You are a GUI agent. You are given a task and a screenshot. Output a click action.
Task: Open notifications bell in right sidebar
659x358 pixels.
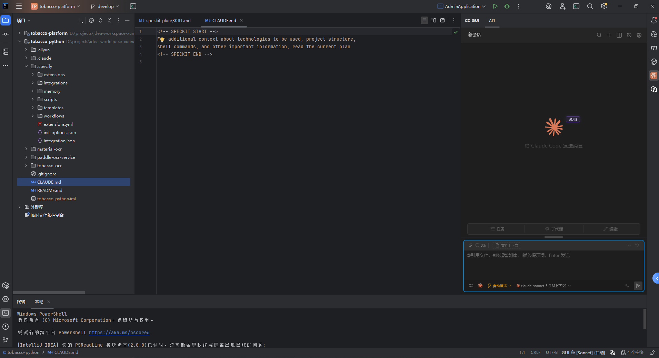[x=653, y=20]
